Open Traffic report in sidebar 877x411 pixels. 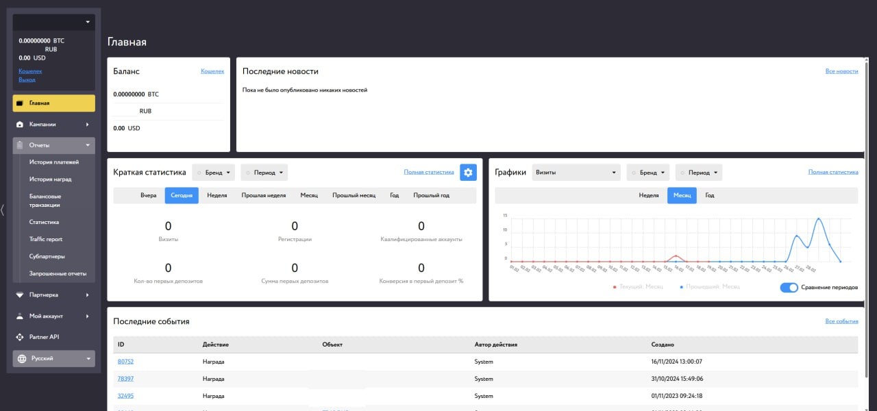click(46, 239)
